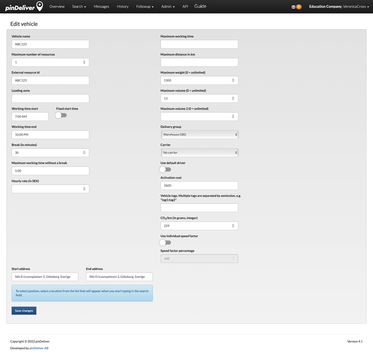The image size is (373, 357).
Task: Click the Vehicle tags field
Action: pyautogui.click(x=199, y=208)
